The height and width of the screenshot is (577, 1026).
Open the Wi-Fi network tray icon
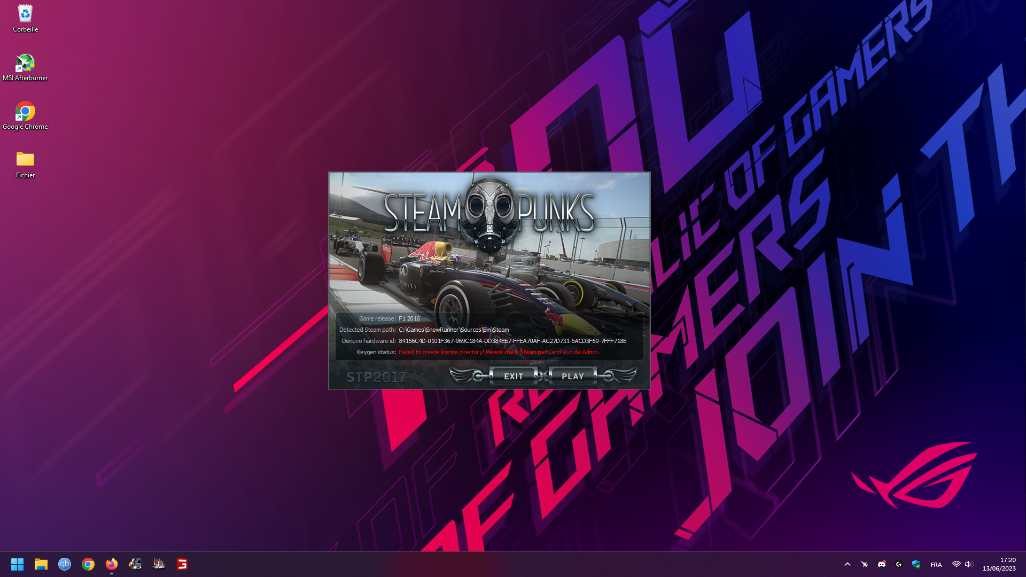956,564
